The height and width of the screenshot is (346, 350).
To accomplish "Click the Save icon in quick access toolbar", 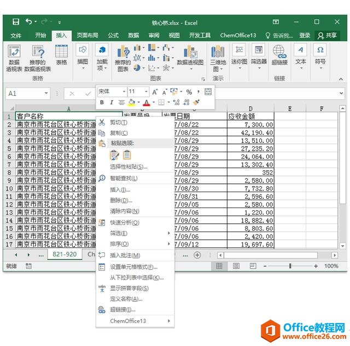I will 16,22.
